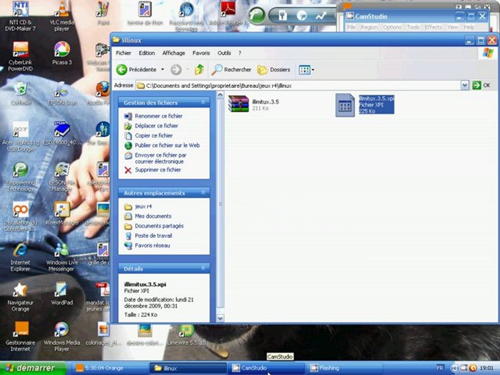Viewport: 500px width, 375px height.
Task: Toggle the Dossiers folder pane button
Action: (x=273, y=69)
